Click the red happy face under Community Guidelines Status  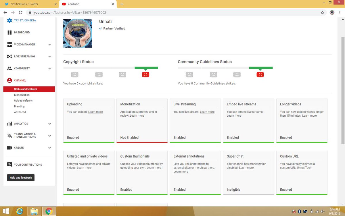tap(260, 74)
